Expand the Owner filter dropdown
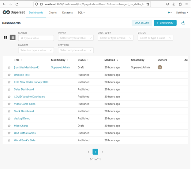Image resolution: width=191 pixels, height=169 pixels. (76, 38)
